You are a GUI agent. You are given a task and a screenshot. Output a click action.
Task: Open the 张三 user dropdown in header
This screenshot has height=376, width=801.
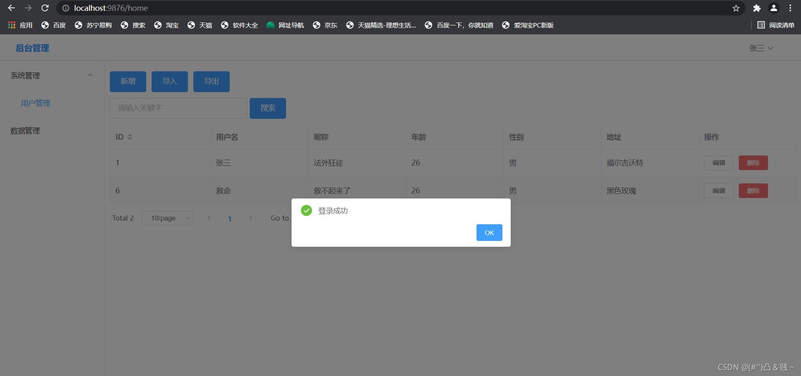(x=761, y=48)
